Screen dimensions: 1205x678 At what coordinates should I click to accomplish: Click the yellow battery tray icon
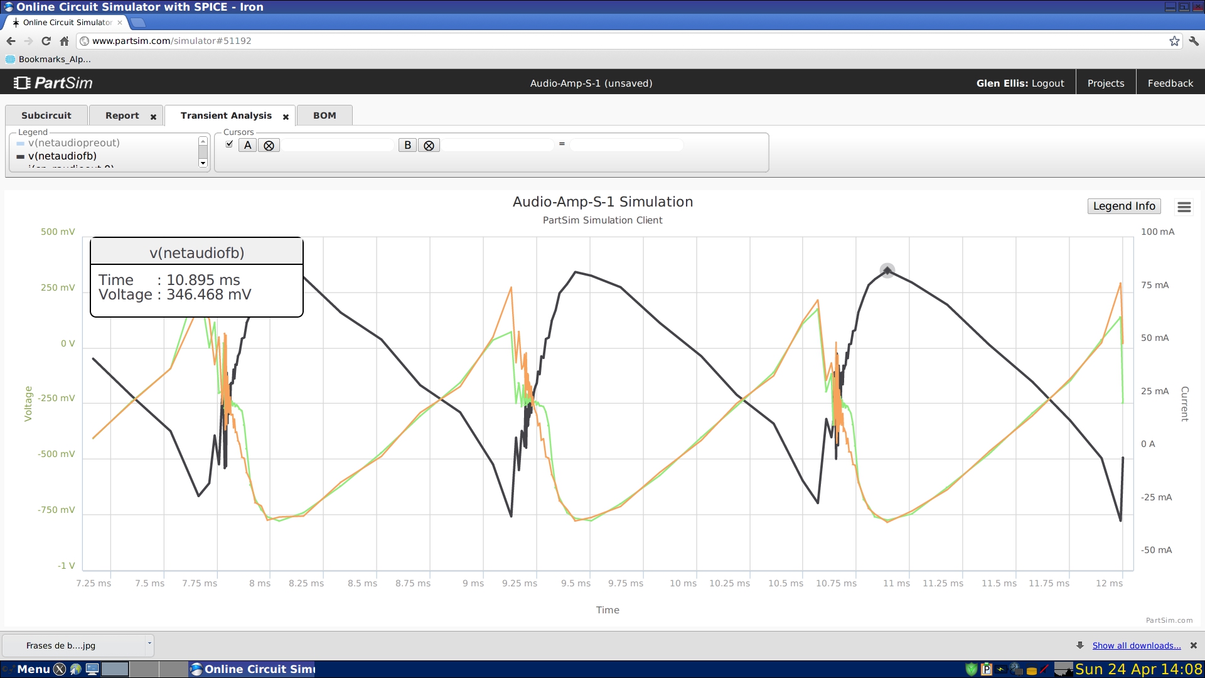point(1031,670)
